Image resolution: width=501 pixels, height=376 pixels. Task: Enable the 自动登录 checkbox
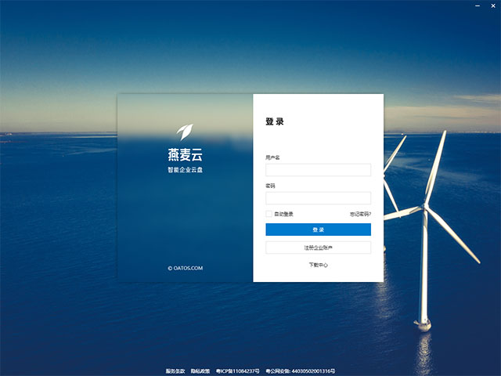[269, 214]
